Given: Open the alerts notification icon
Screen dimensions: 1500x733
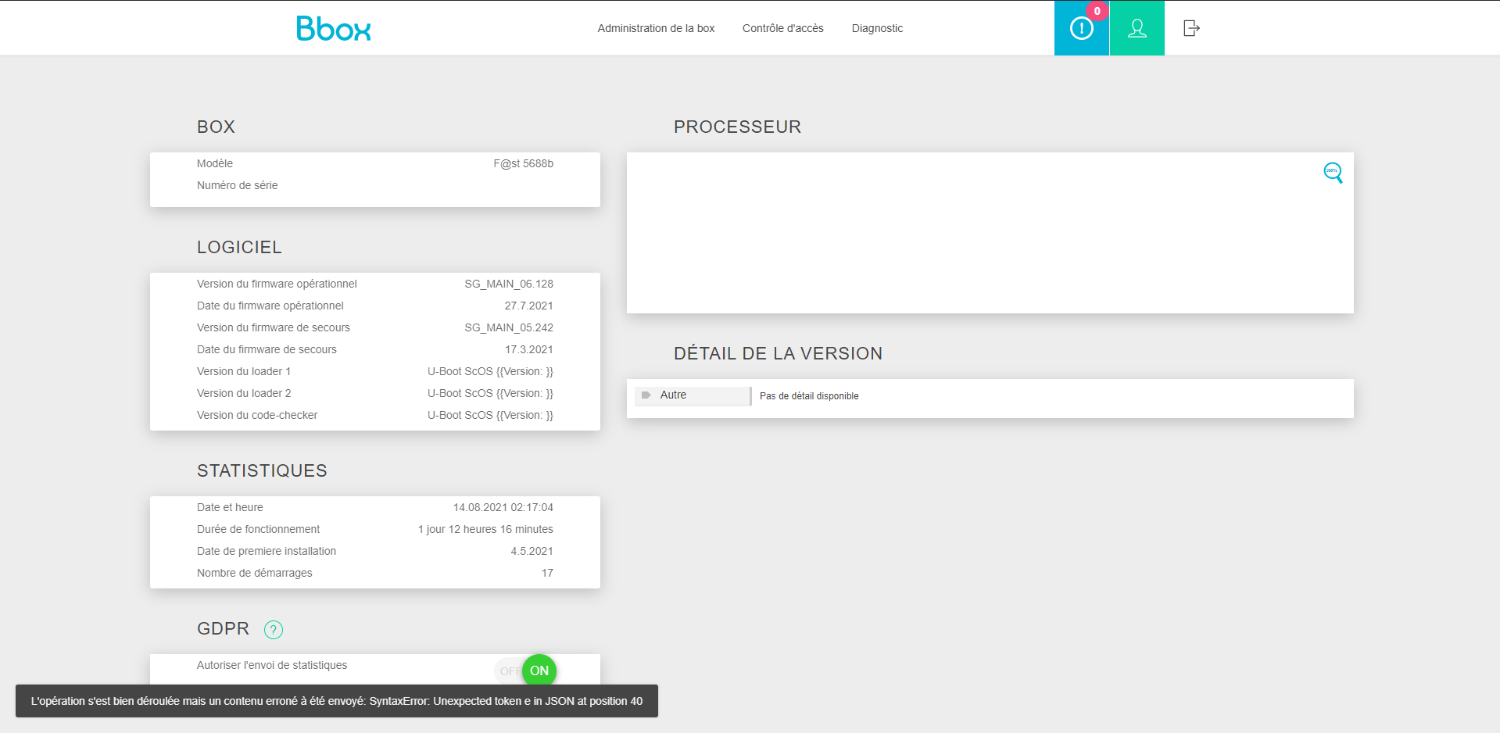Looking at the screenshot, I should (x=1082, y=28).
